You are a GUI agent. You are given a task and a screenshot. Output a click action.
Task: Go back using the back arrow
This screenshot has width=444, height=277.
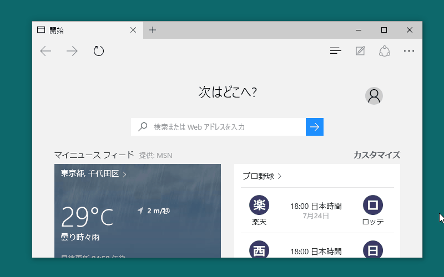[46, 51]
